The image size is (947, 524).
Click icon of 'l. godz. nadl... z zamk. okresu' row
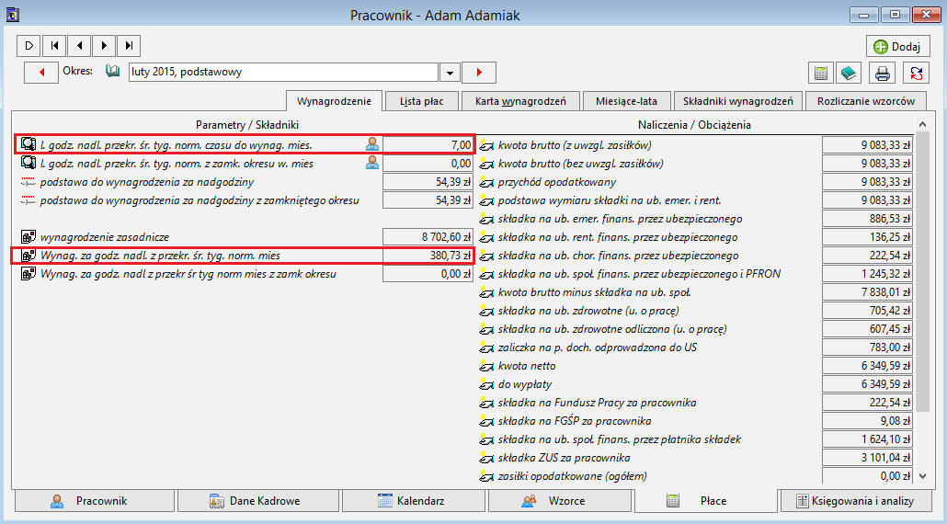click(29, 163)
